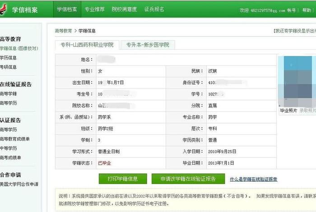
Task: Switch to 专升本-新乡医学院 tab
Action: 148,45
